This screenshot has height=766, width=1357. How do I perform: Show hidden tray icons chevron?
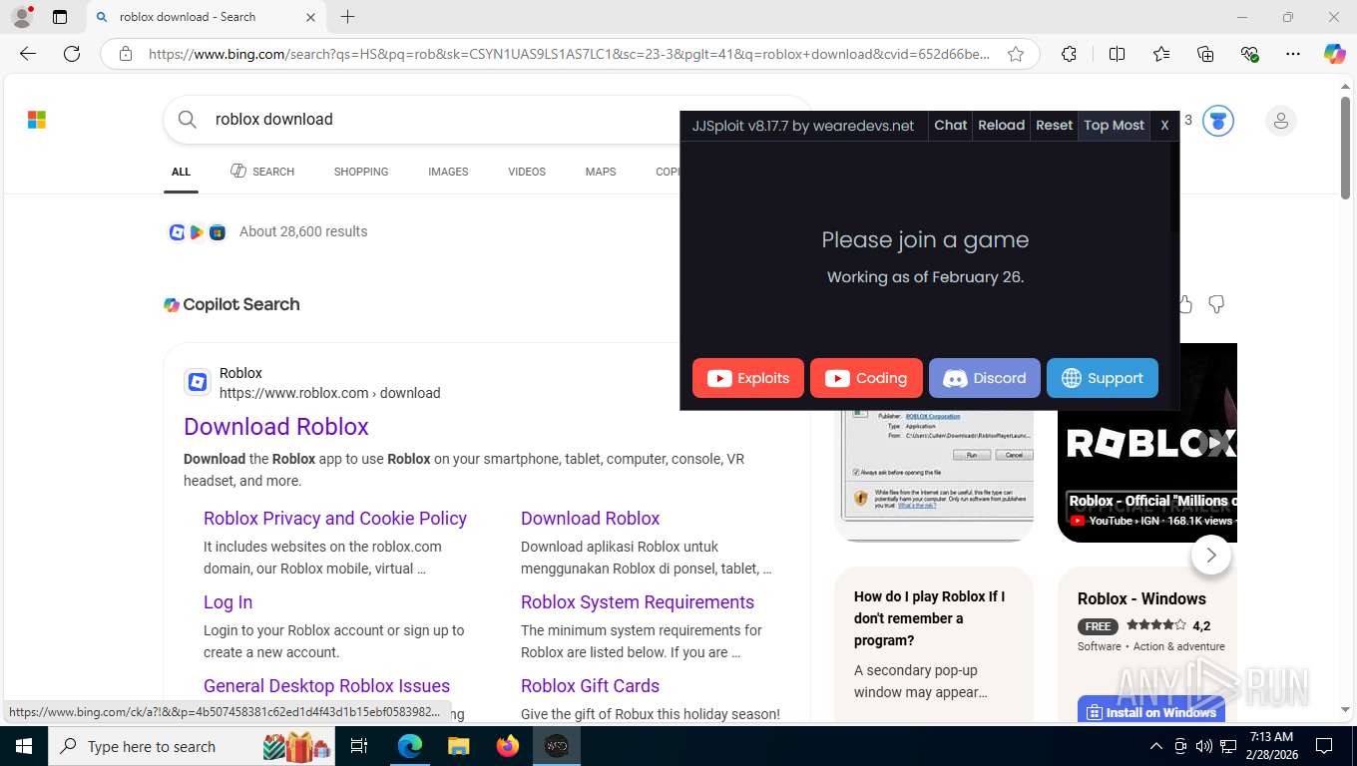pos(1156,746)
